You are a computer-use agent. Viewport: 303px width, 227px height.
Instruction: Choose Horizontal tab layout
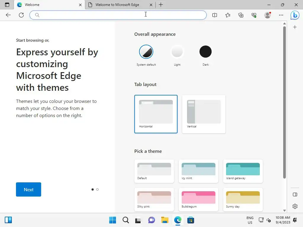click(x=156, y=114)
